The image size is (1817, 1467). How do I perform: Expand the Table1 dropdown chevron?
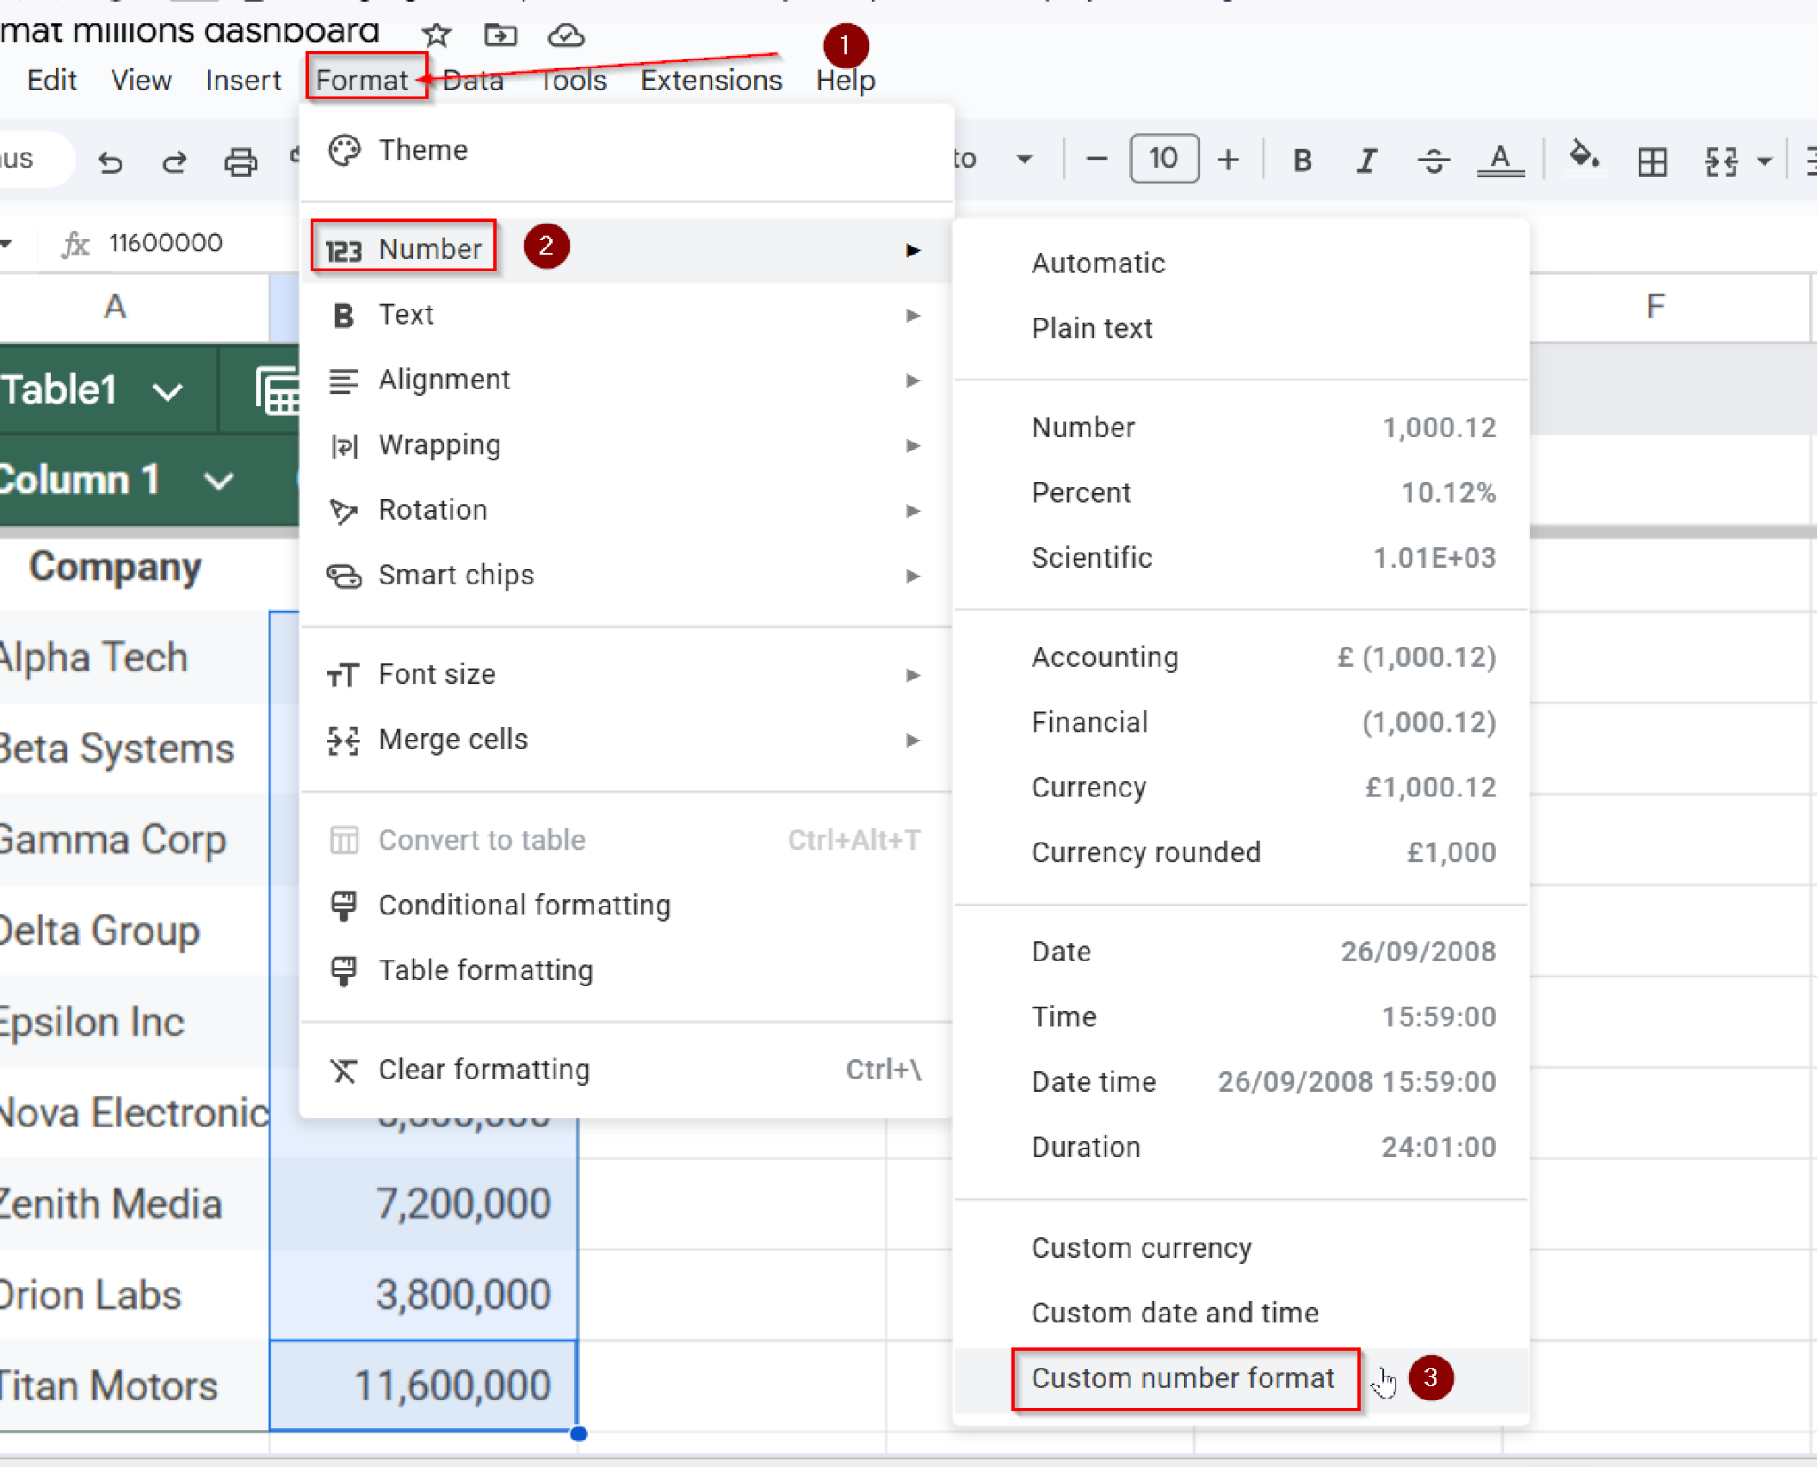[x=168, y=391]
